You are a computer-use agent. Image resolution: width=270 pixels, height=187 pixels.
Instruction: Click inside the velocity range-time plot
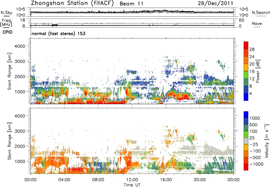click(x=132, y=141)
